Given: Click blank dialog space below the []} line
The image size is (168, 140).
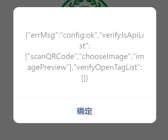Looking at the screenshot, I should [x=85, y=90].
